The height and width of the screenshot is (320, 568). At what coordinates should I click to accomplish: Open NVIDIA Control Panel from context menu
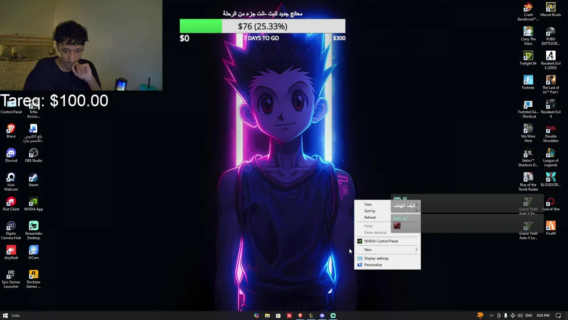pos(387,241)
